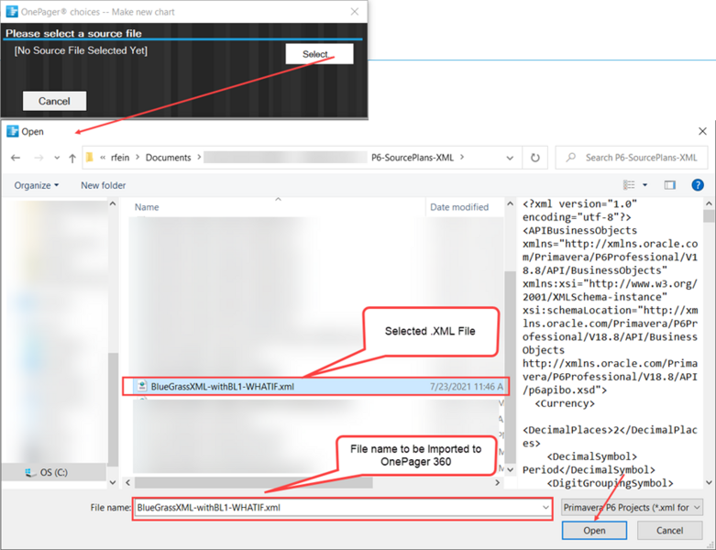The height and width of the screenshot is (550, 716).
Task: Click rfein in the address path
Action: (120, 158)
